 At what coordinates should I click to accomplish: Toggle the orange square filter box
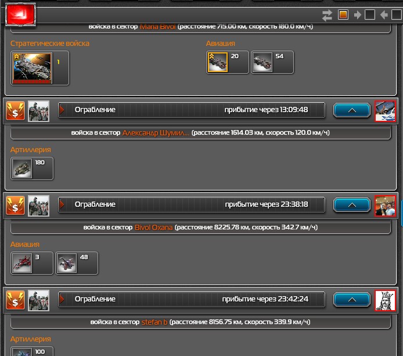point(343,15)
